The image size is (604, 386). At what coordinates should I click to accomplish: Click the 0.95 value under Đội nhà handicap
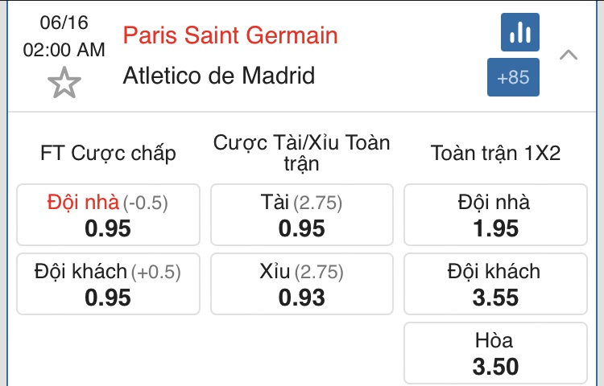(x=108, y=228)
